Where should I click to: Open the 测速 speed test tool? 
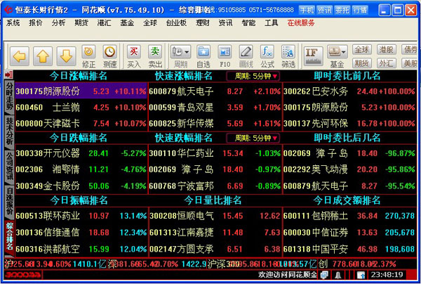pyautogui.click(x=110, y=56)
